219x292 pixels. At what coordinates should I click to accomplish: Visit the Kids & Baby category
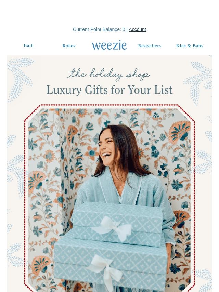(x=190, y=46)
